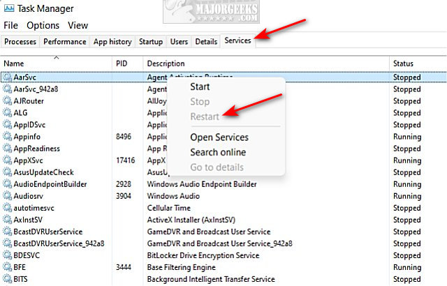This screenshot has height=286, width=447.
Task: Sort services by the Name column header
Action: (56, 63)
